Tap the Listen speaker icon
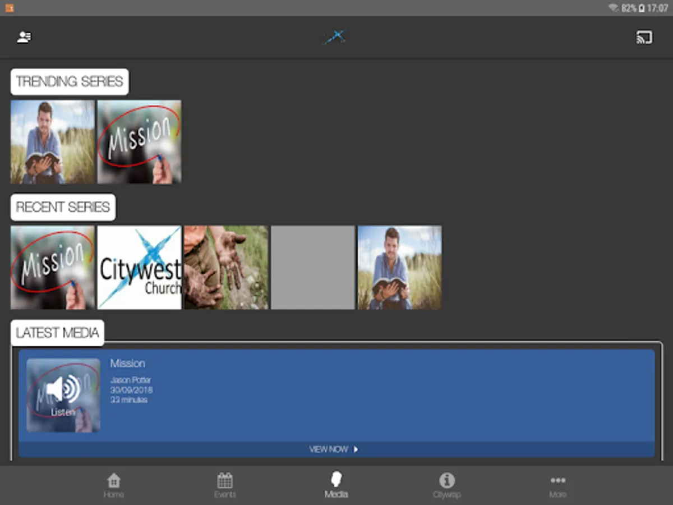Screen dimensions: 673x505 pos(63,390)
